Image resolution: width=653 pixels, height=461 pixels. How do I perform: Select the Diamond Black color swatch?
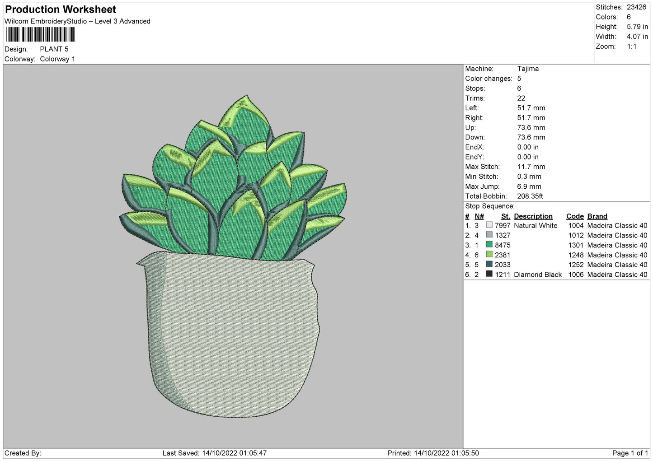489,274
